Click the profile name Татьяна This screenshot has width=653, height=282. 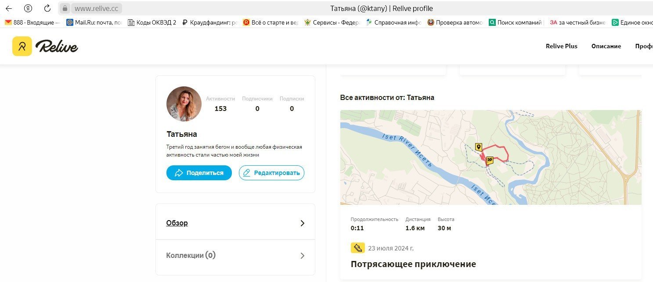[x=182, y=134]
